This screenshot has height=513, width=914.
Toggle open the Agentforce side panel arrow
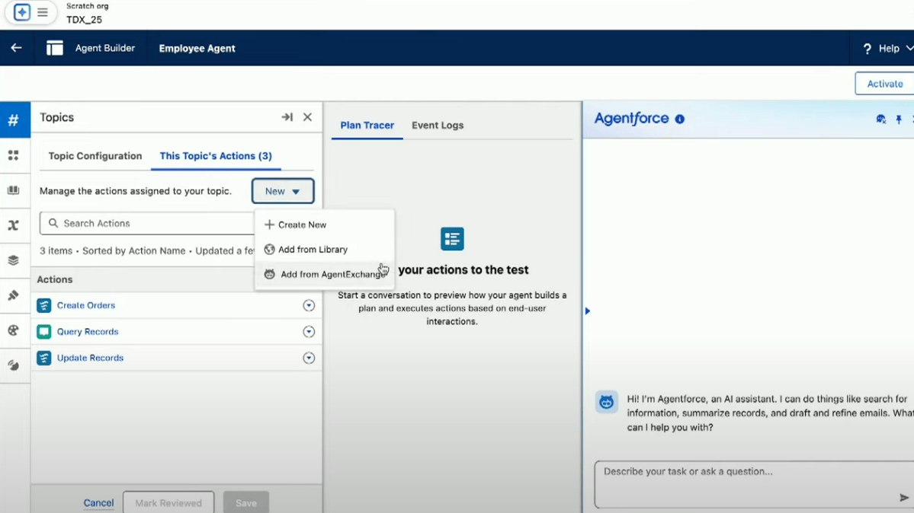pyautogui.click(x=587, y=310)
